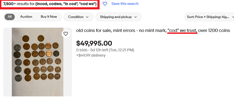Click the Sort dropdown chevron arrow
Image resolution: width=234 pixels, height=98 pixels.
(233, 17)
